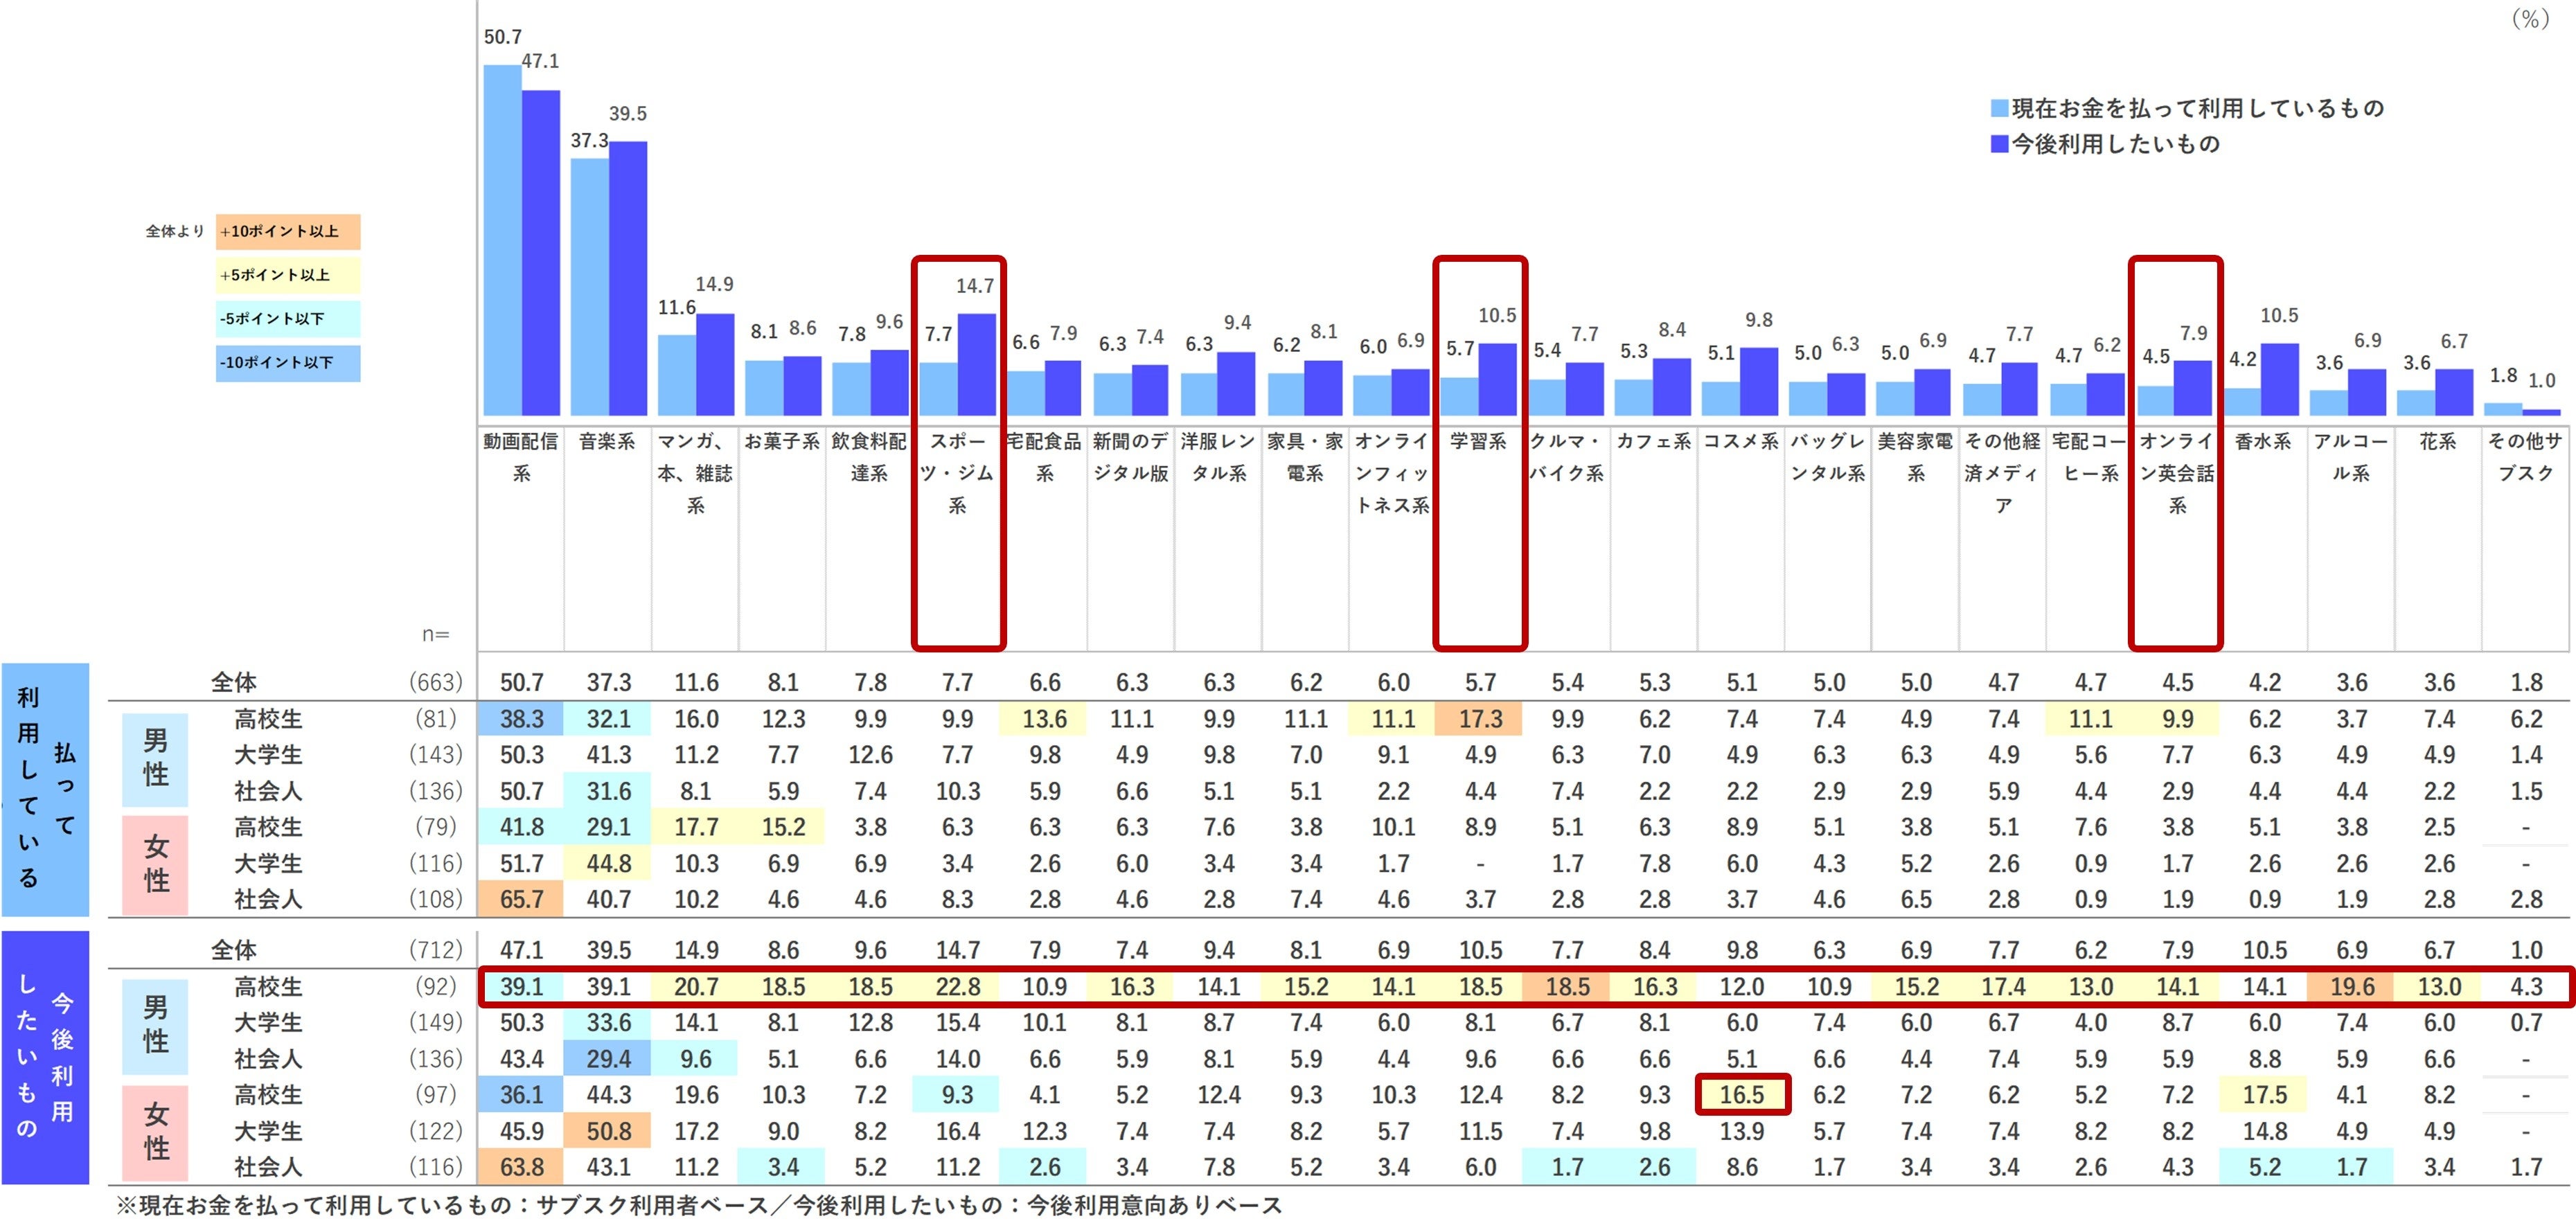The width and height of the screenshot is (2576, 1230).
Task: Click the light blue legend square for current paid use
Action: point(1999,108)
